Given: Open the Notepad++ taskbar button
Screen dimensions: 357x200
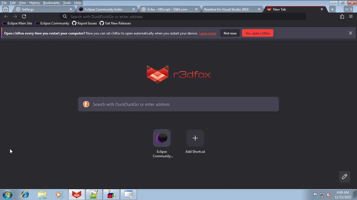Looking at the screenshot, I should (x=94, y=195).
